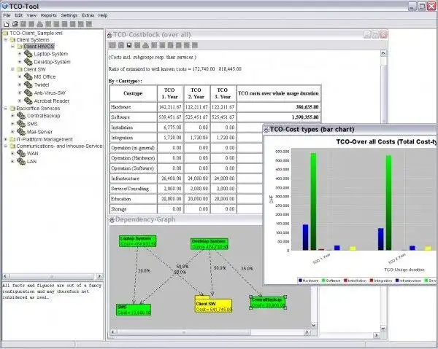Viewport: 438px width, 349px height.
Task: Click the printer icon in the main toolbar
Action: 39,24
